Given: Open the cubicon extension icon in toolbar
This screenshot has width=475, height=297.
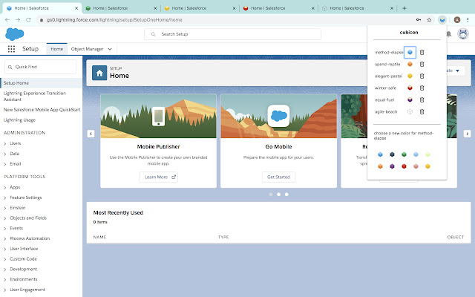Looking at the screenshot, I should 442,20.
